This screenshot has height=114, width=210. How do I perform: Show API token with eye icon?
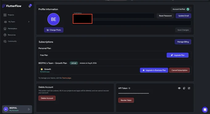[179, 88]
